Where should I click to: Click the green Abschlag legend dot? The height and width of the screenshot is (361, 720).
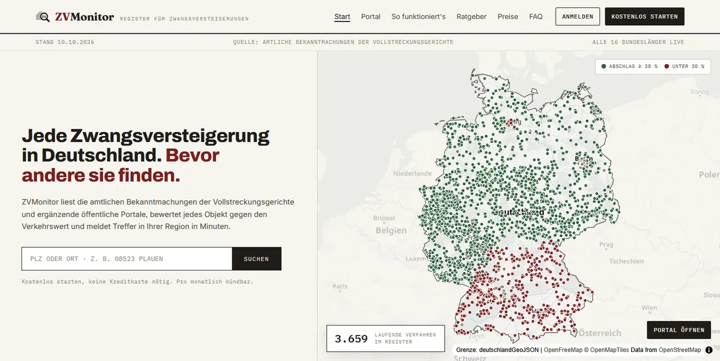tap(604, 66)
